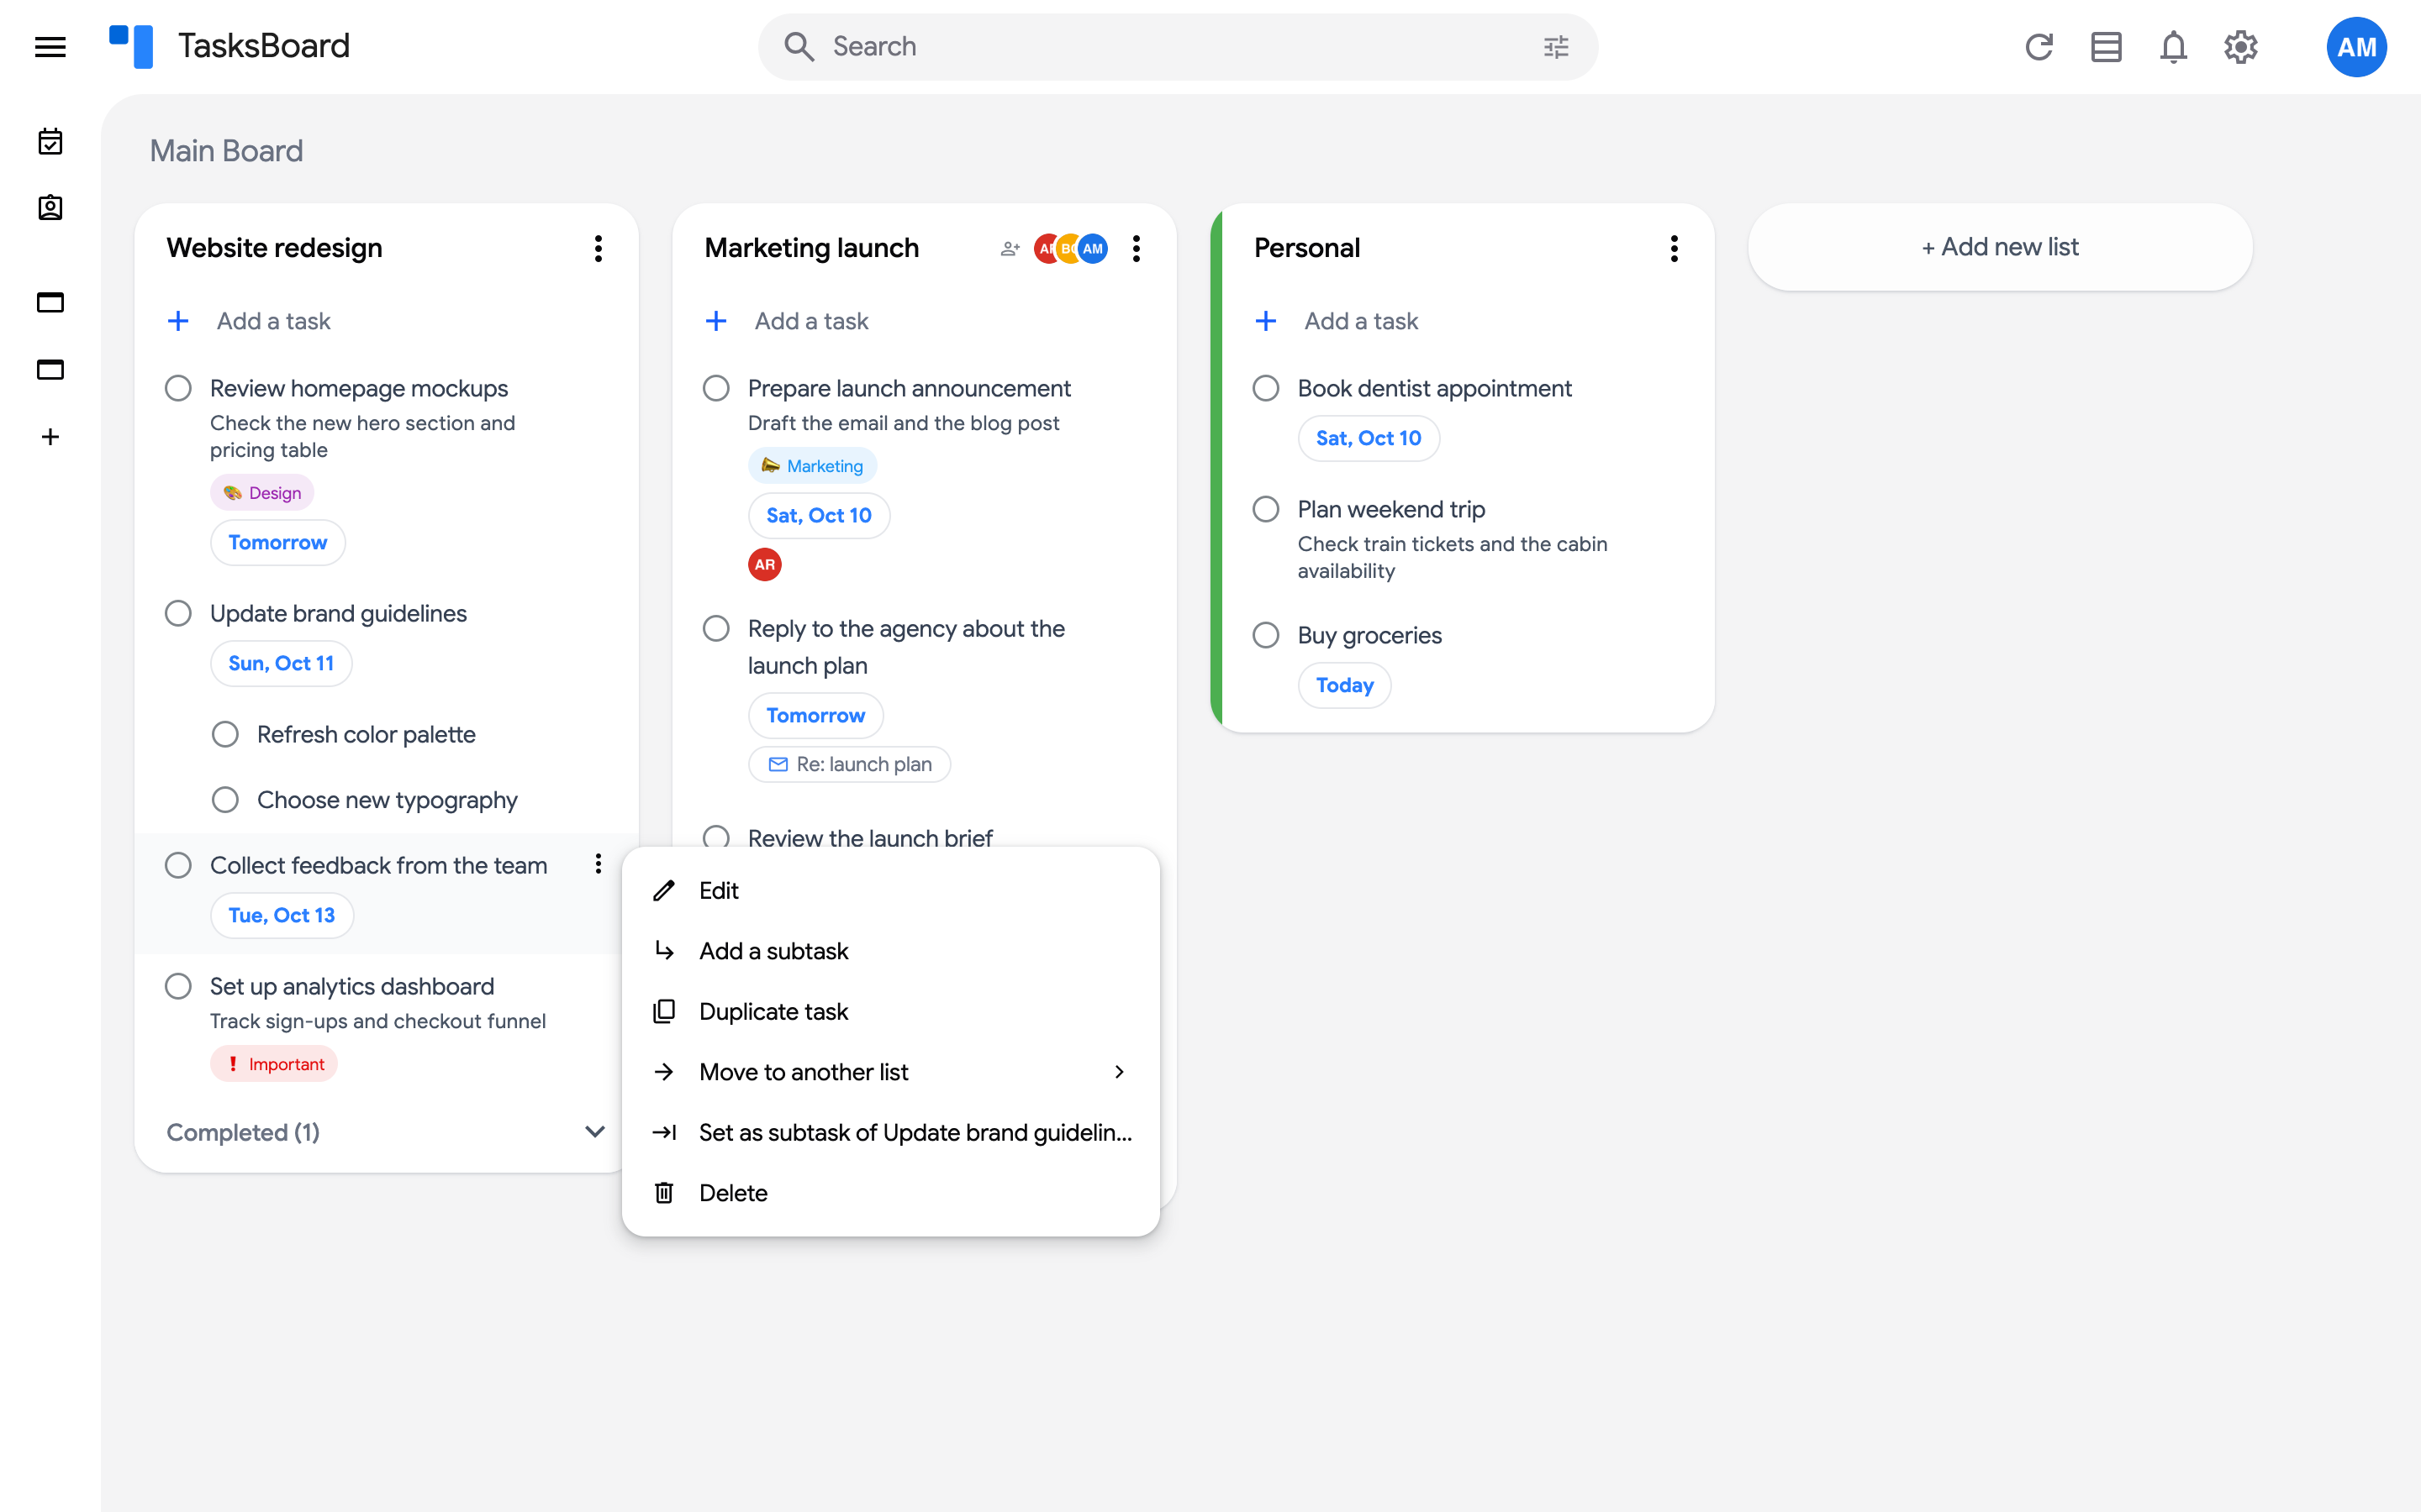This screenshot has width=2421, height=1512.
Task: Open options for Collect feedback task
Action: click(x=599, y=864)
